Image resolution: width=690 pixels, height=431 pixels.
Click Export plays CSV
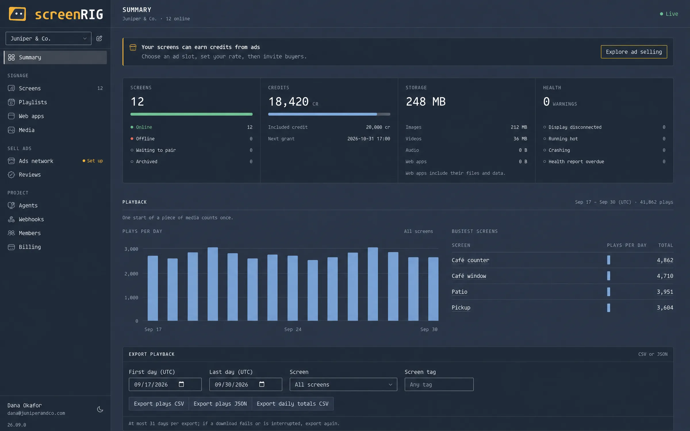(159, 404)
